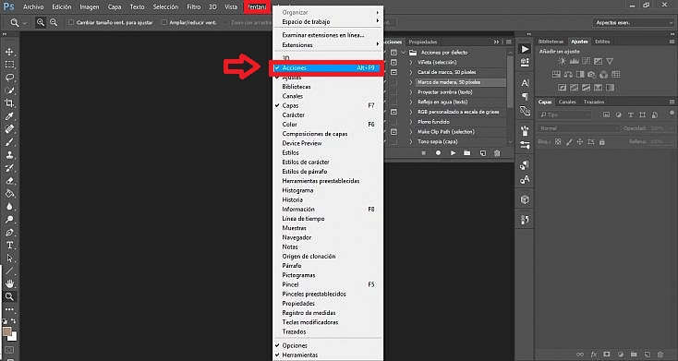Viewport: 678px width, 361px height.
Task: Expand 'Reflejo en agua (texto)' action
Action: (411, 102)
